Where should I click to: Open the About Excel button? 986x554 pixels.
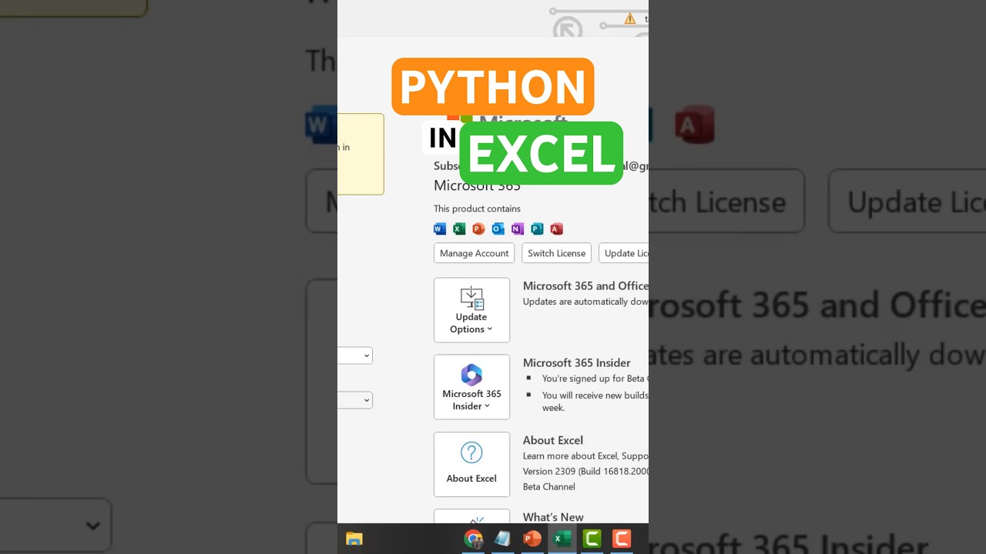[x=471, y=464]
